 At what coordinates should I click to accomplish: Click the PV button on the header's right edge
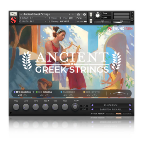pyautogui.click(x=132, y=21)
